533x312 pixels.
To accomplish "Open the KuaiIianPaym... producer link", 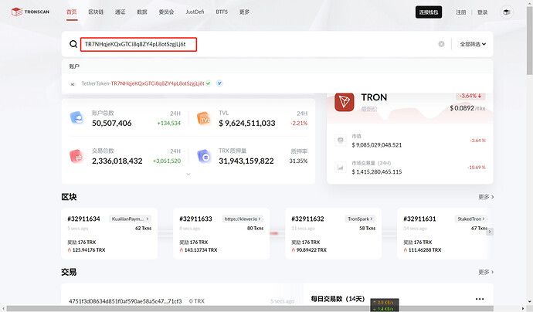I will coord(130,219).
